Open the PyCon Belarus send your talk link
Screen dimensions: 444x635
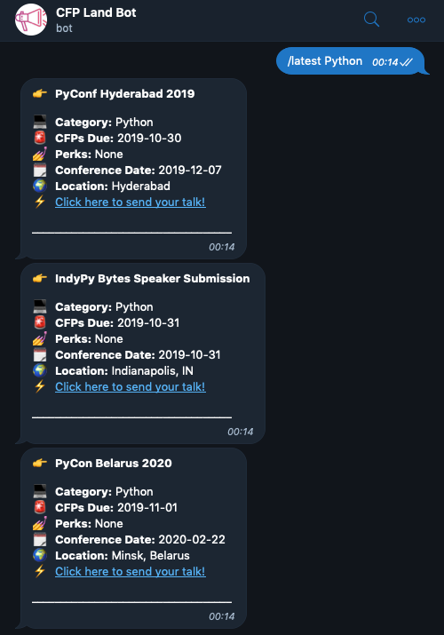coord(131,571)
